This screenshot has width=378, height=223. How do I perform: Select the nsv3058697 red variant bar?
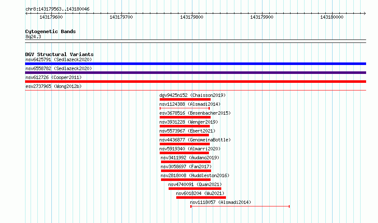point(186,171)
